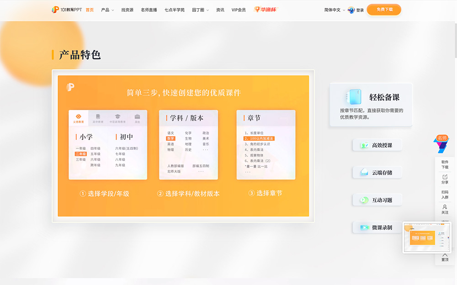The height and width of the screenshot is (285, 457).
Task: Open 名师直播 from the top menu
Action: tap(149, 10)
